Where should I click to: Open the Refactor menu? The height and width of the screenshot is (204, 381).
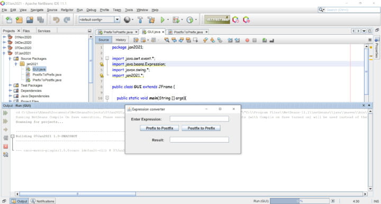pos(67,10)
